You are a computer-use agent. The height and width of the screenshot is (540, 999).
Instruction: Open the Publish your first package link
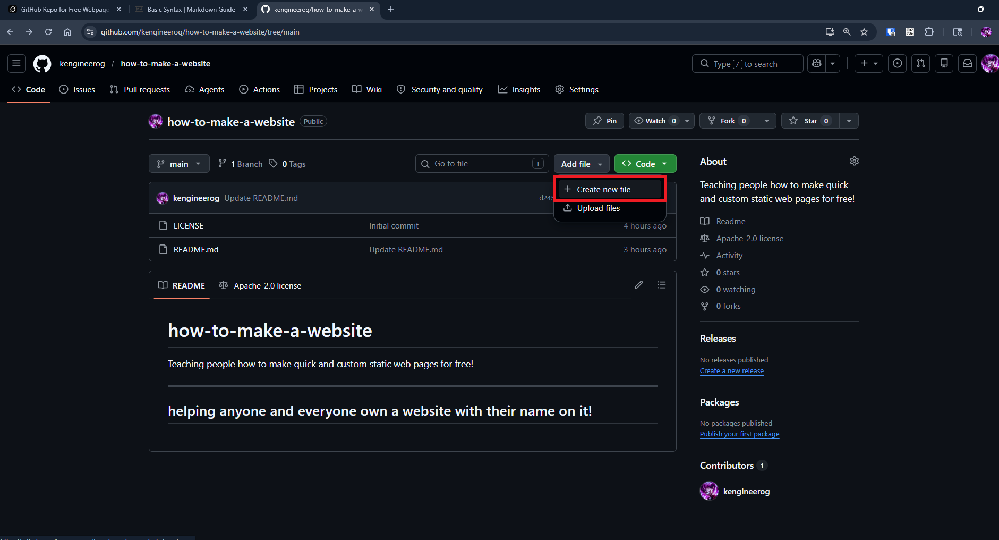740,434
